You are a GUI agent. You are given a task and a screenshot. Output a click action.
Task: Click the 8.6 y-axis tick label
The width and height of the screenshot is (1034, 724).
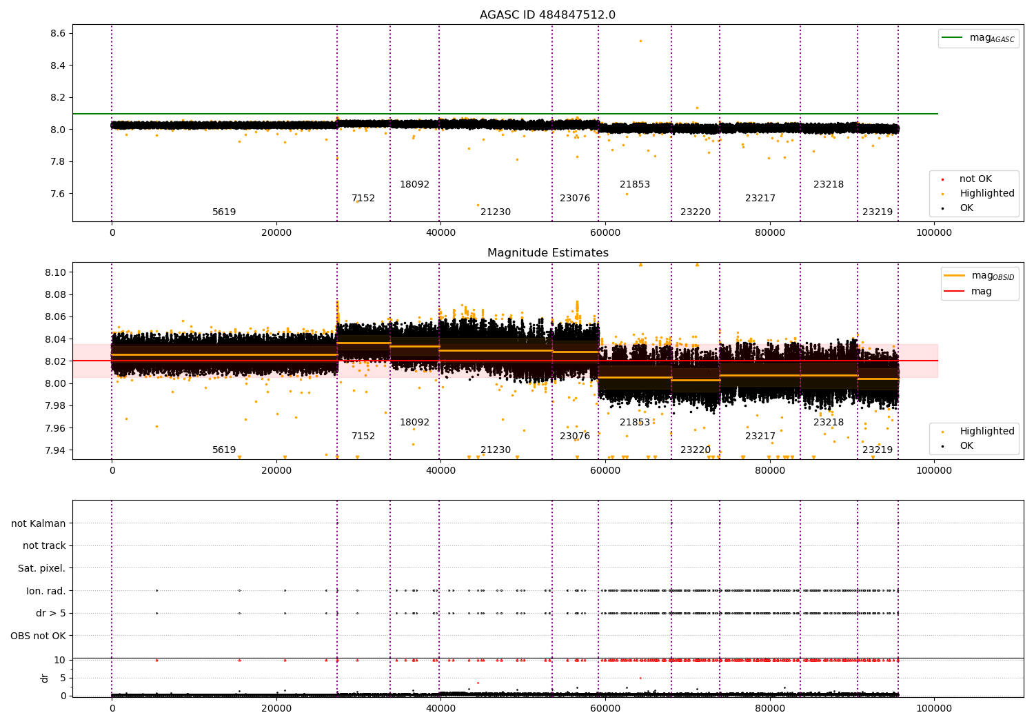58,34
